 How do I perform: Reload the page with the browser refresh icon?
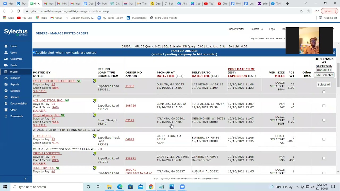18,11
